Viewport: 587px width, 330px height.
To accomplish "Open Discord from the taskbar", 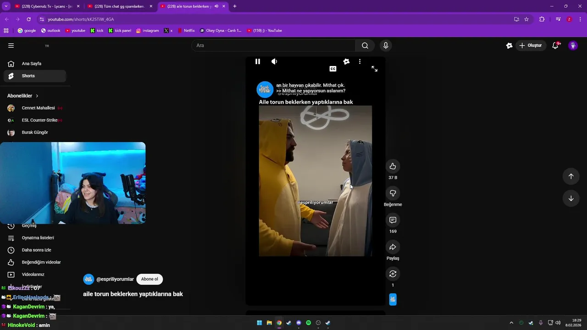I will point(299,323).
